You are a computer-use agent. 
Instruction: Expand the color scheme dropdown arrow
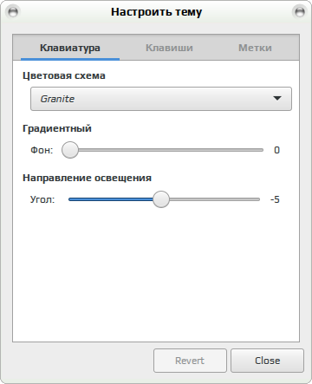277,99
